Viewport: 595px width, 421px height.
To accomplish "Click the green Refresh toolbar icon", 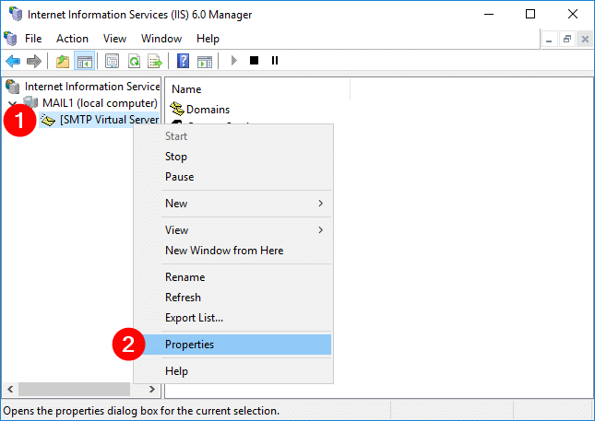I will pos(134,61).
